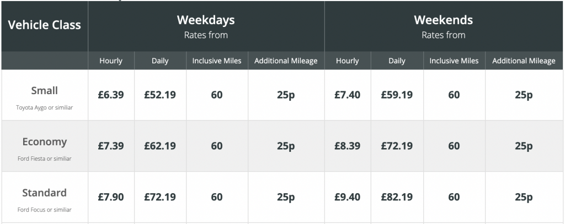
Task: Click the Weekdays Daily column header
Action: point(160,61)
